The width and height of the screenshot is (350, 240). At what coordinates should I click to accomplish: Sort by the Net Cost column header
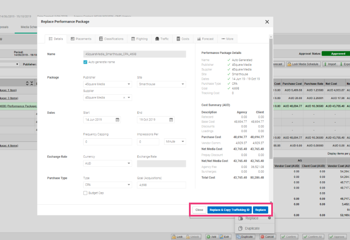(x=331, y=84)
